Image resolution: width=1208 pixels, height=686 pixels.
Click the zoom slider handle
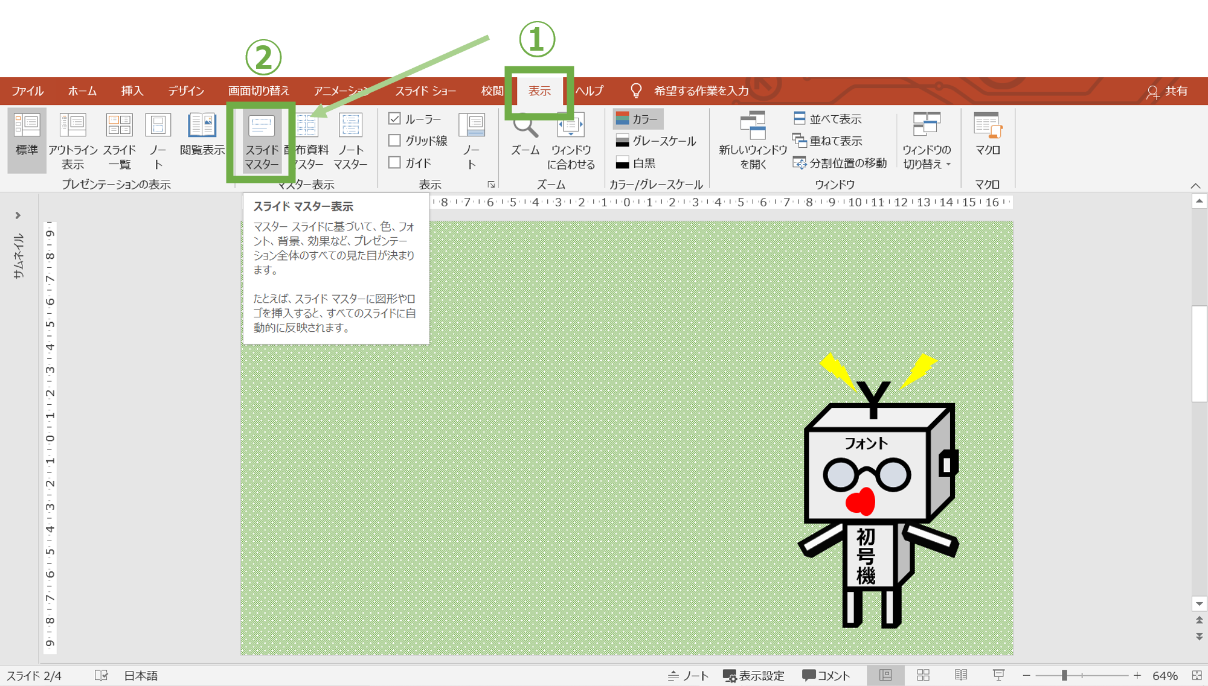coord(1064,676)
